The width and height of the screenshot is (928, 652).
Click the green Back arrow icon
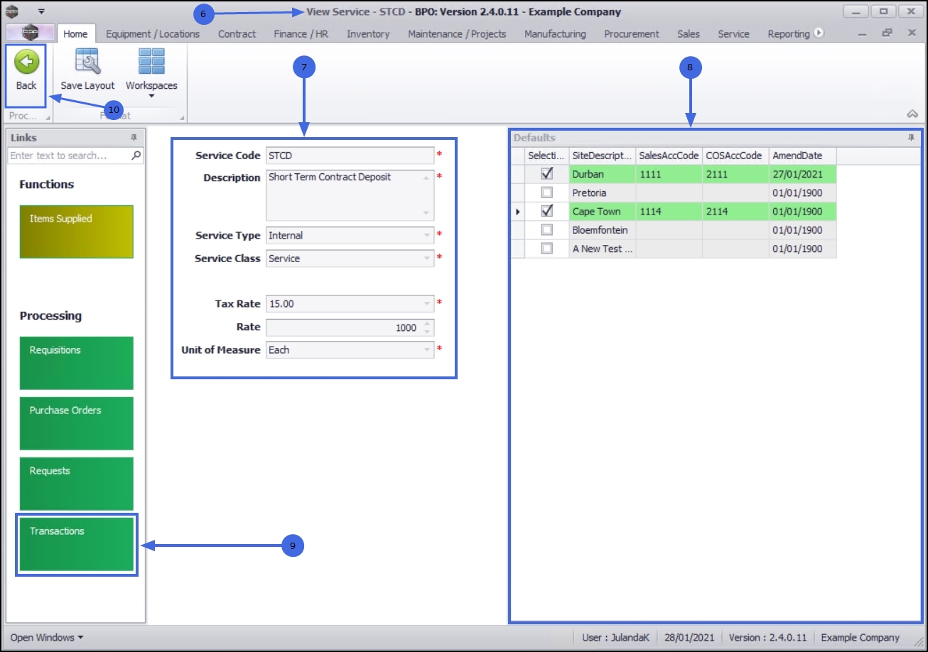[x=26, y=63]
